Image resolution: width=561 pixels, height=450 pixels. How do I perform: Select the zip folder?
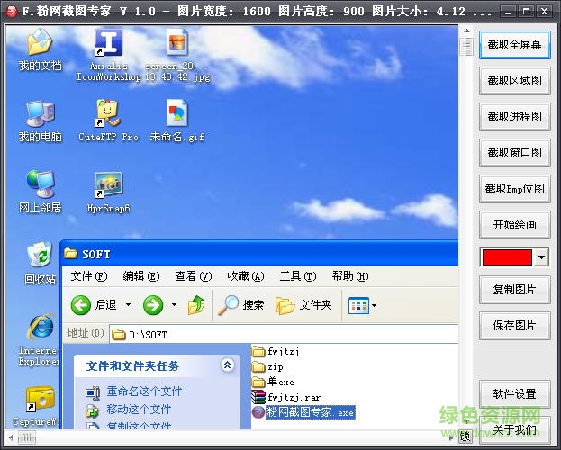(267, 367)
